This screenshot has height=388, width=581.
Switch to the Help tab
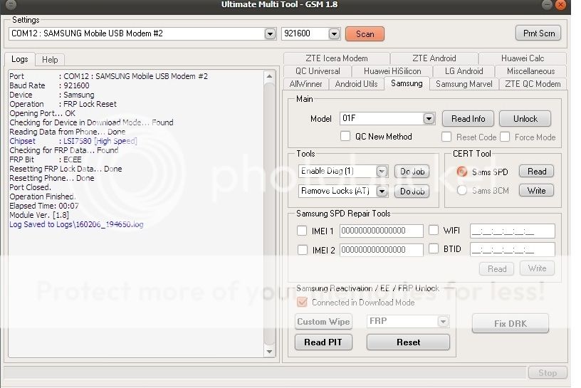[x=49, y=60]
